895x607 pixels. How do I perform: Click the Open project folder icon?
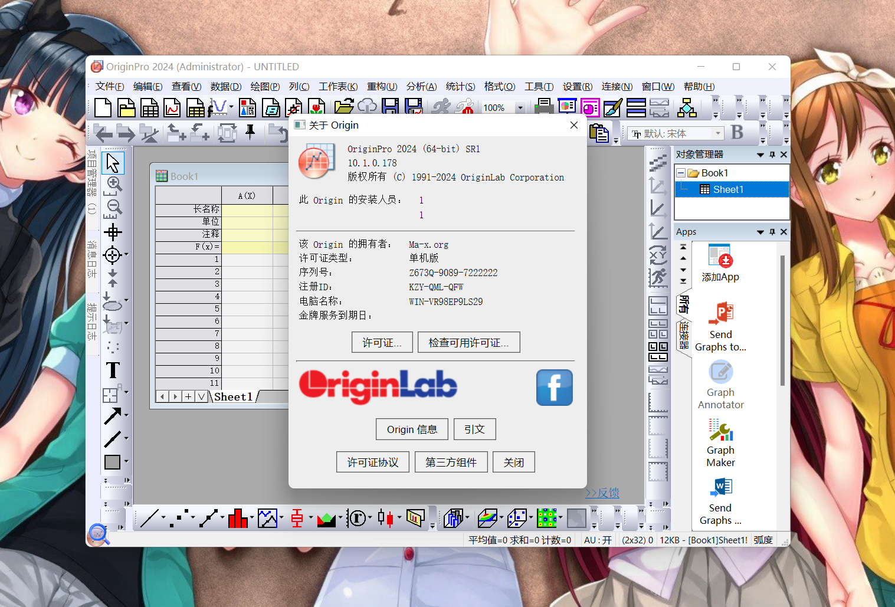pos(343,107)
